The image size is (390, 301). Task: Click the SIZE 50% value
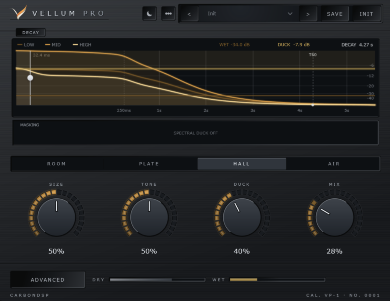(x=56, y=251)
